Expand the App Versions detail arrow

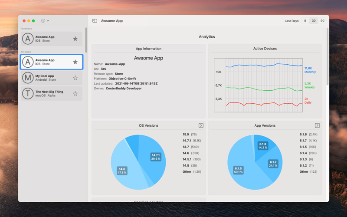[317, 125]
